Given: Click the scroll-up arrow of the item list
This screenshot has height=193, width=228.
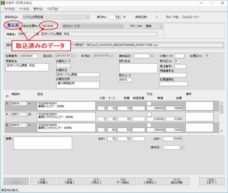Looking at the screenshot, I should click(222, 103).
